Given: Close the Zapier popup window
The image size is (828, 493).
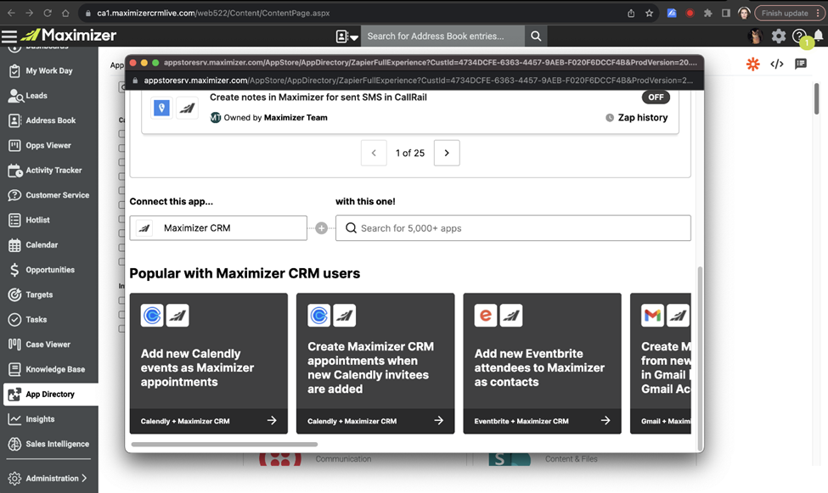Looking at the screenshot, I should point(133,62).
